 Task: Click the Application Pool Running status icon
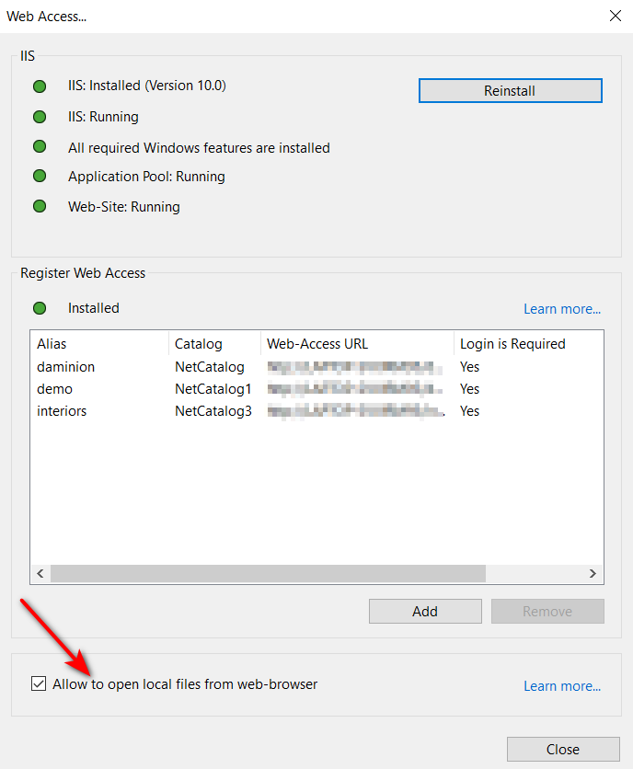pos(40,176)
